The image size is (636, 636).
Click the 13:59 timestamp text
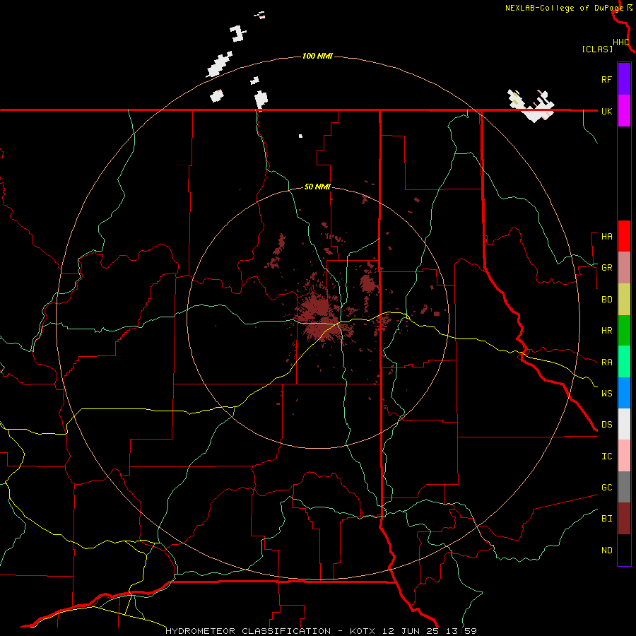coord(460,631)
